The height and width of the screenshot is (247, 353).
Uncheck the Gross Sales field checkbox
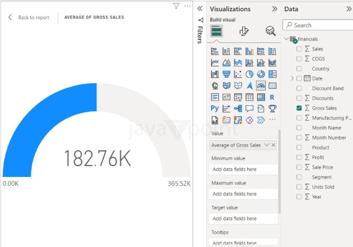click(x=299, y=108)
